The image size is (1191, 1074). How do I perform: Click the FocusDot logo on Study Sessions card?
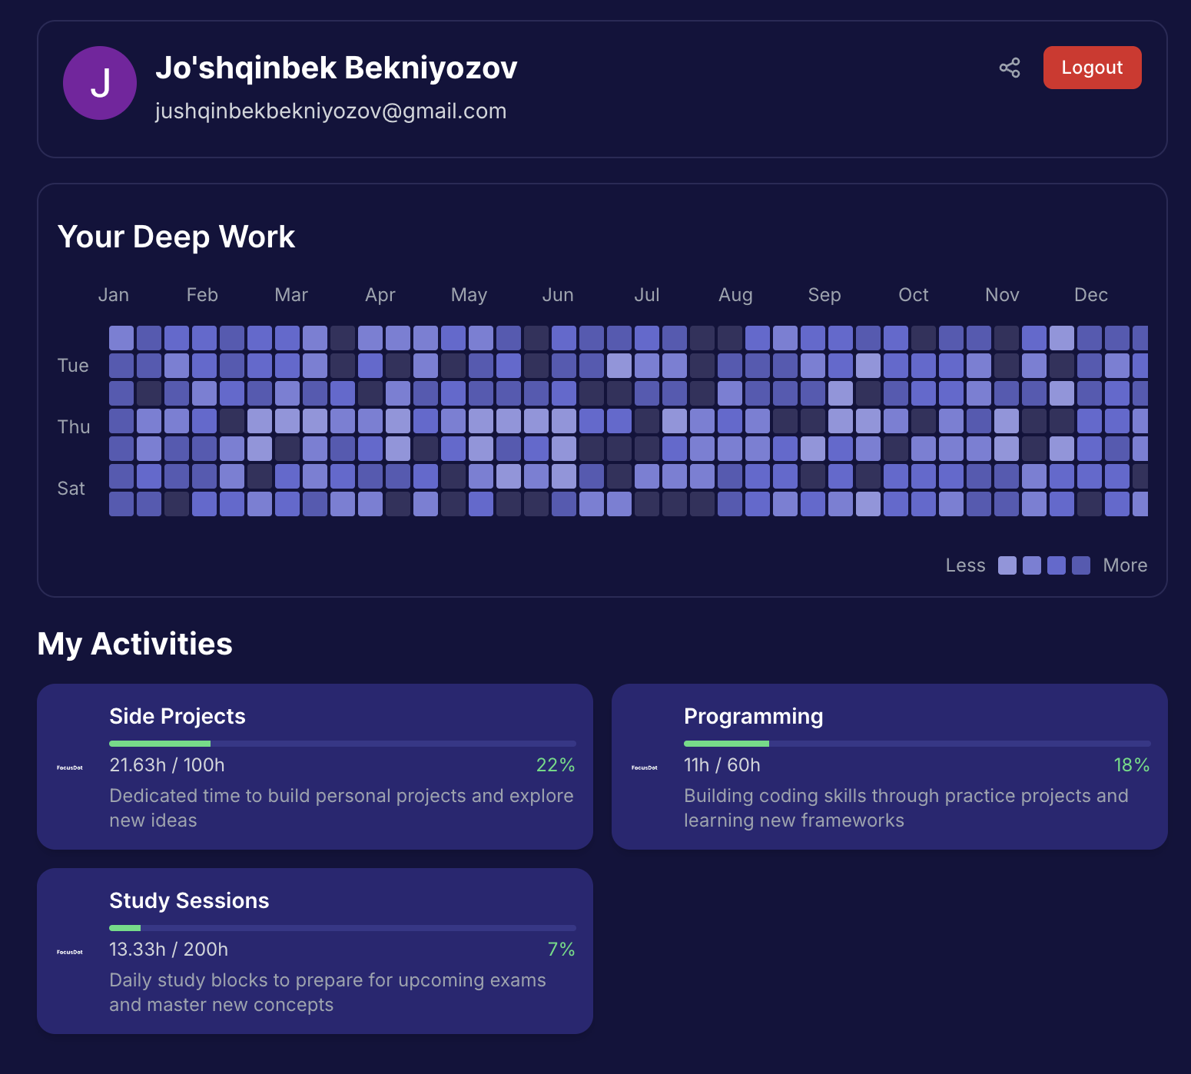pyautogui.click(x=70, y=952)
